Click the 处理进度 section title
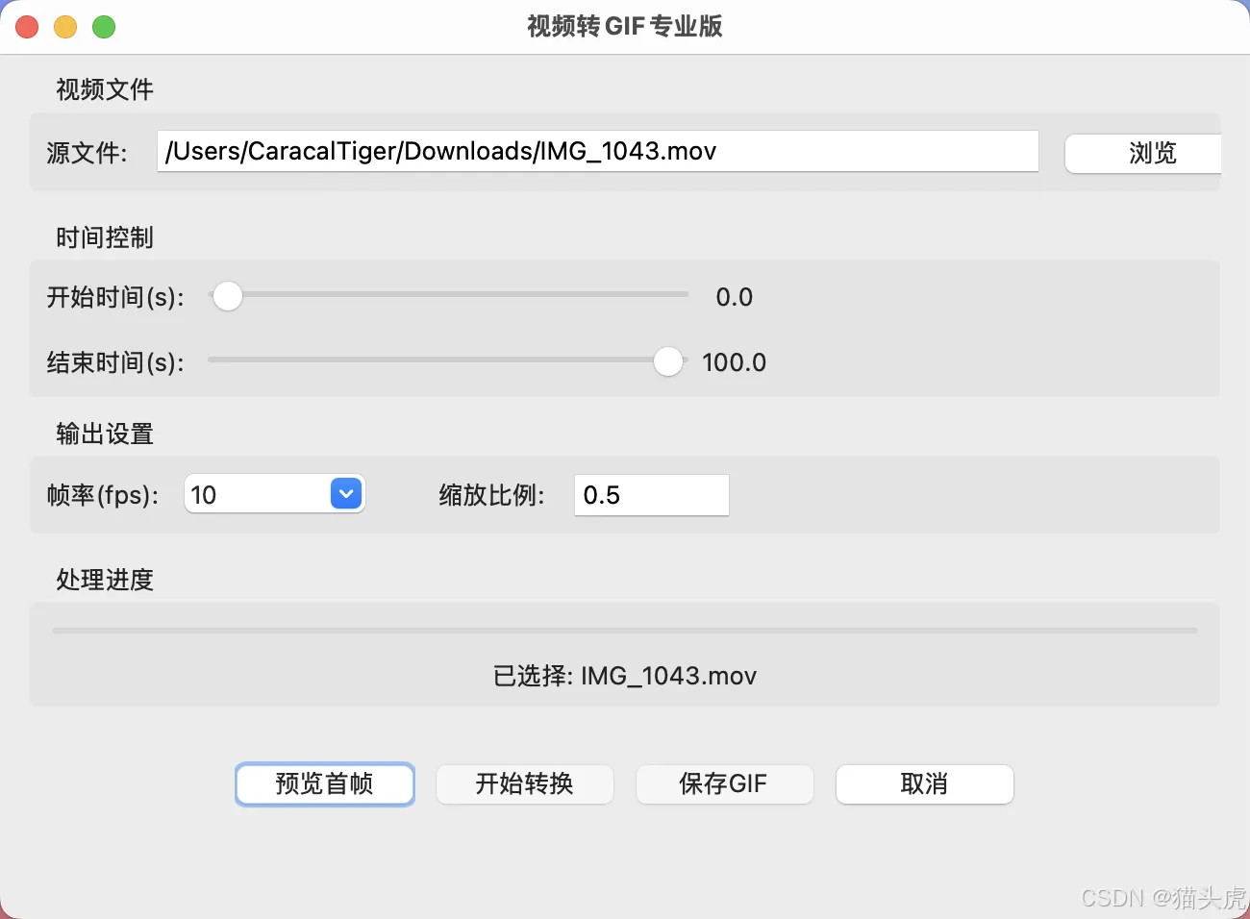Screen dimensions: 1250x919 105,580
